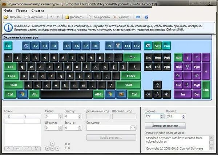
Task: Click the undo arrow in toolbar
Action: (52, 17)
